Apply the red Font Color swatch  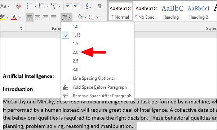pyautogui.click(x=14, y=17)
